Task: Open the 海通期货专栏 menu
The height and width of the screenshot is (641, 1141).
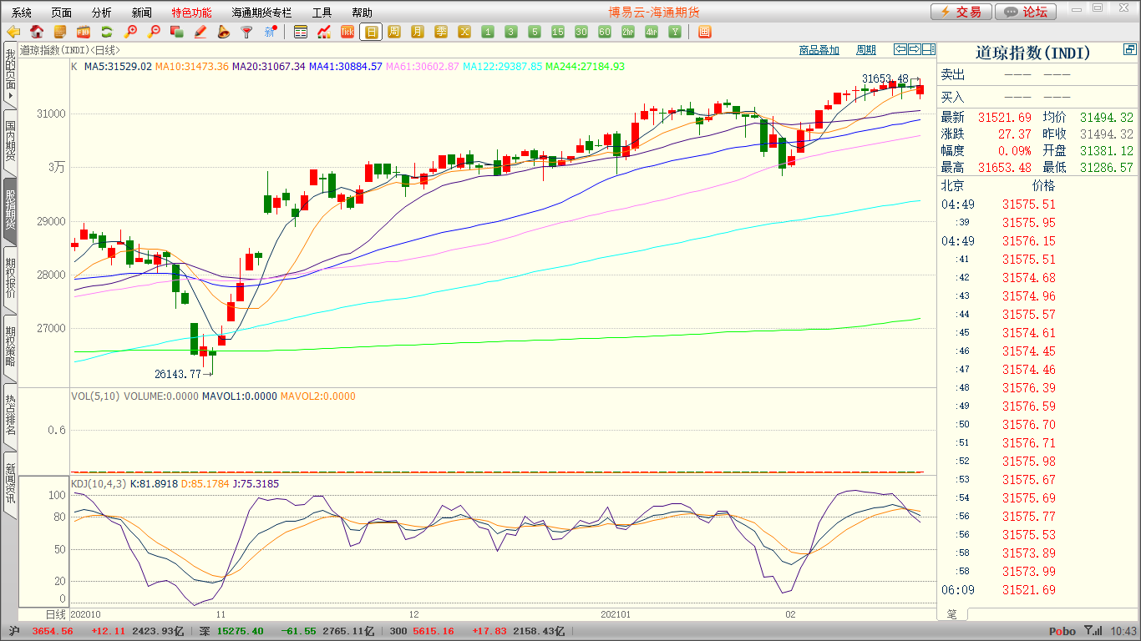Action: pyautogui.click(x=262, y=13)
